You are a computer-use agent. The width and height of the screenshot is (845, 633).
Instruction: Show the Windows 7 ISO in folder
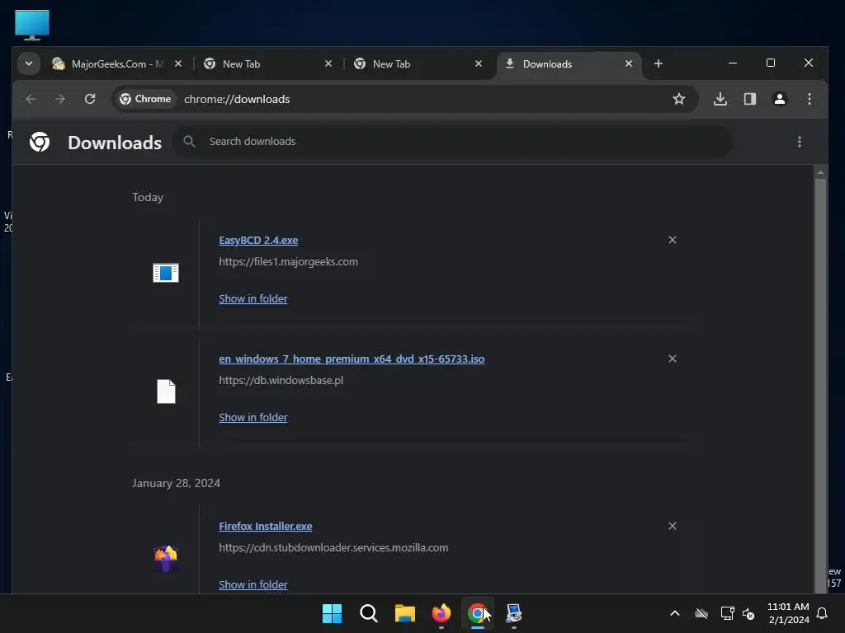(x=253, y=418)
